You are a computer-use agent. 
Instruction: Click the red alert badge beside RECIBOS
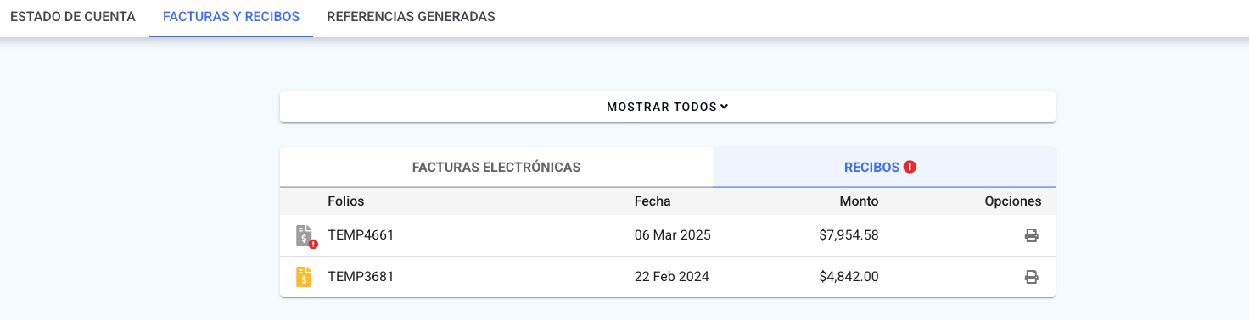[x=910, y=168]
